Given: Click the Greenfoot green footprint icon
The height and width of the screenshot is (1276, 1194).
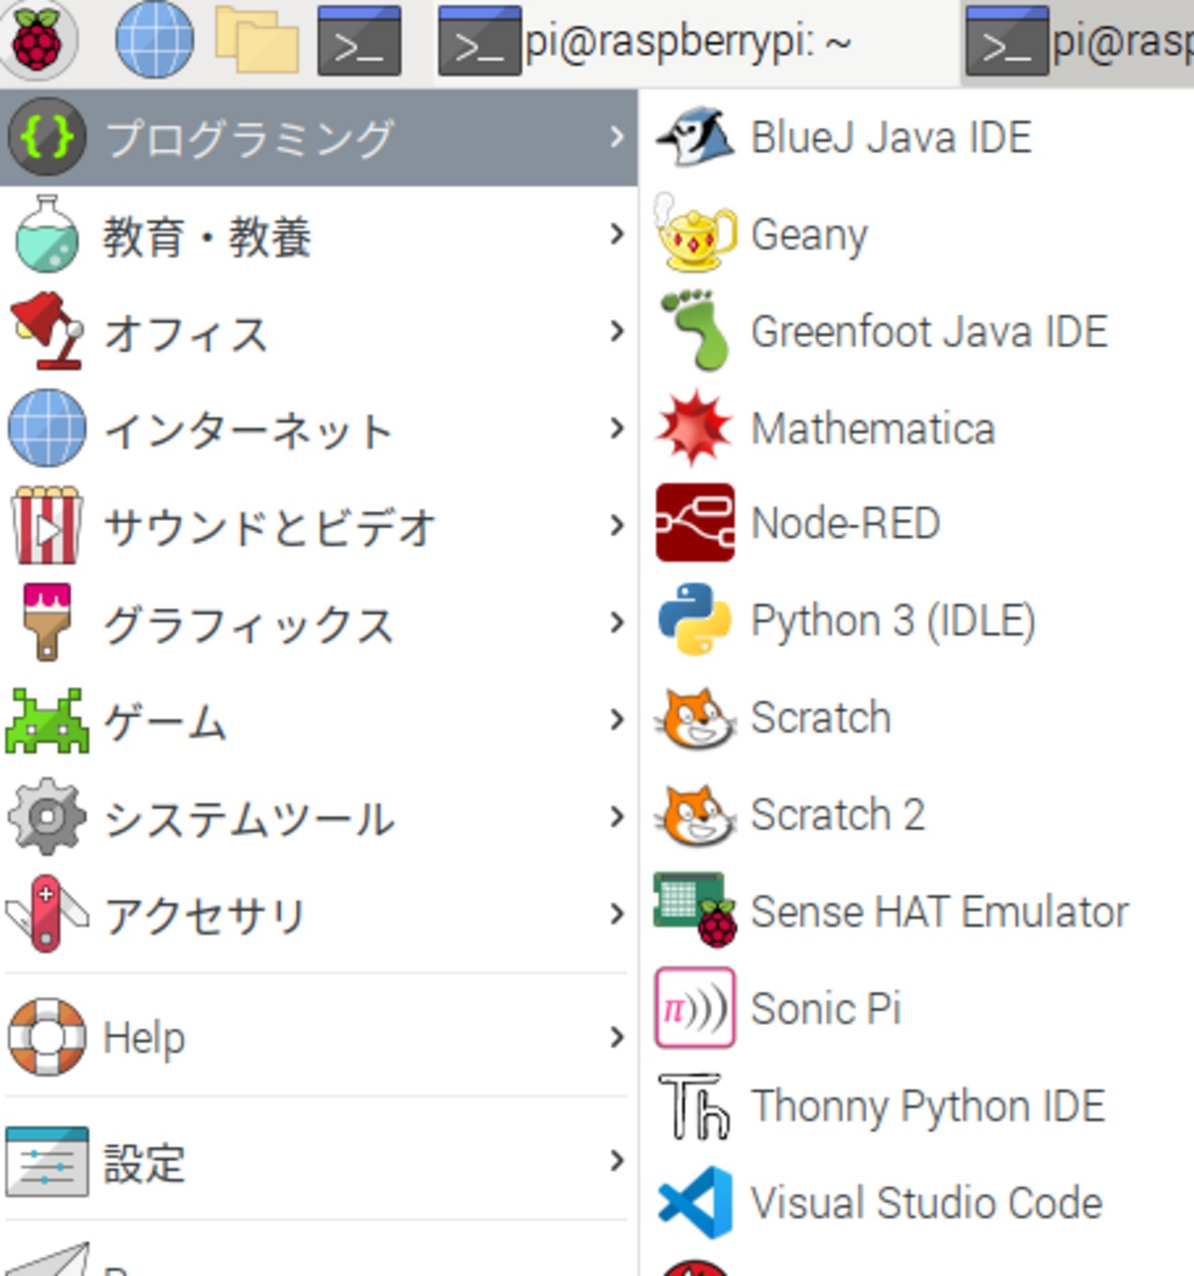Looking at the screenshot, I should [x=695, y=331].
